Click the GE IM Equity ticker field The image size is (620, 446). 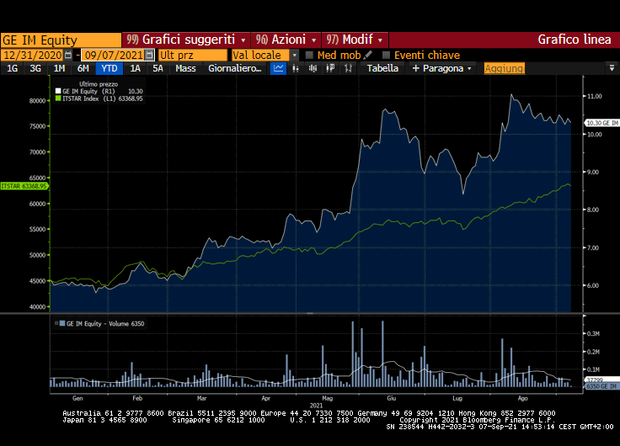click(x=61, y=40)
